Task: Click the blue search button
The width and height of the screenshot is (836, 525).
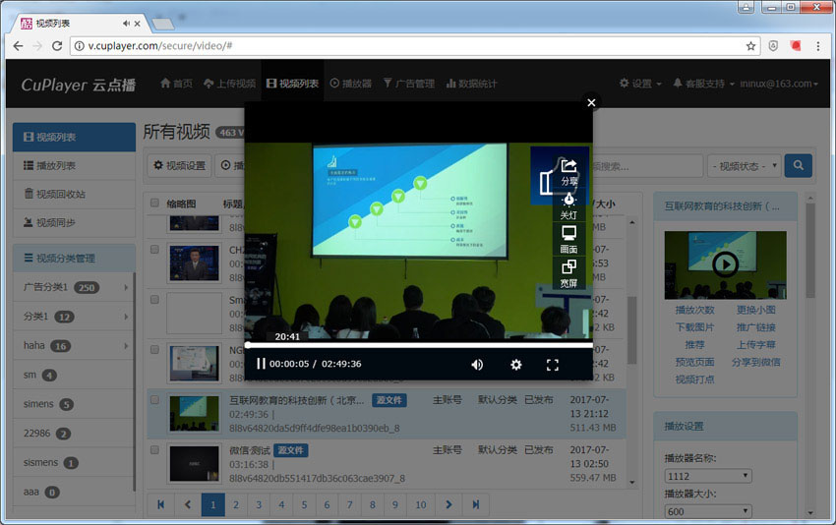Action: (x=799, y=166)
